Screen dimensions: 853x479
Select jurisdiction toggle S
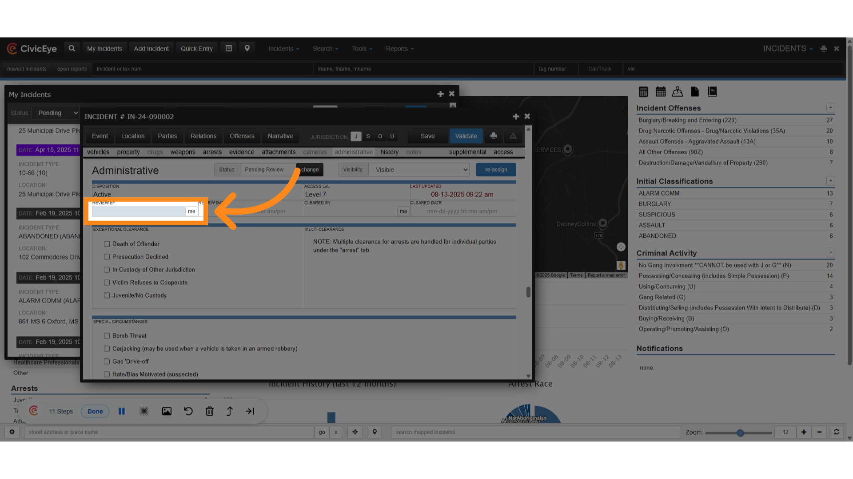tap(368, 136)
